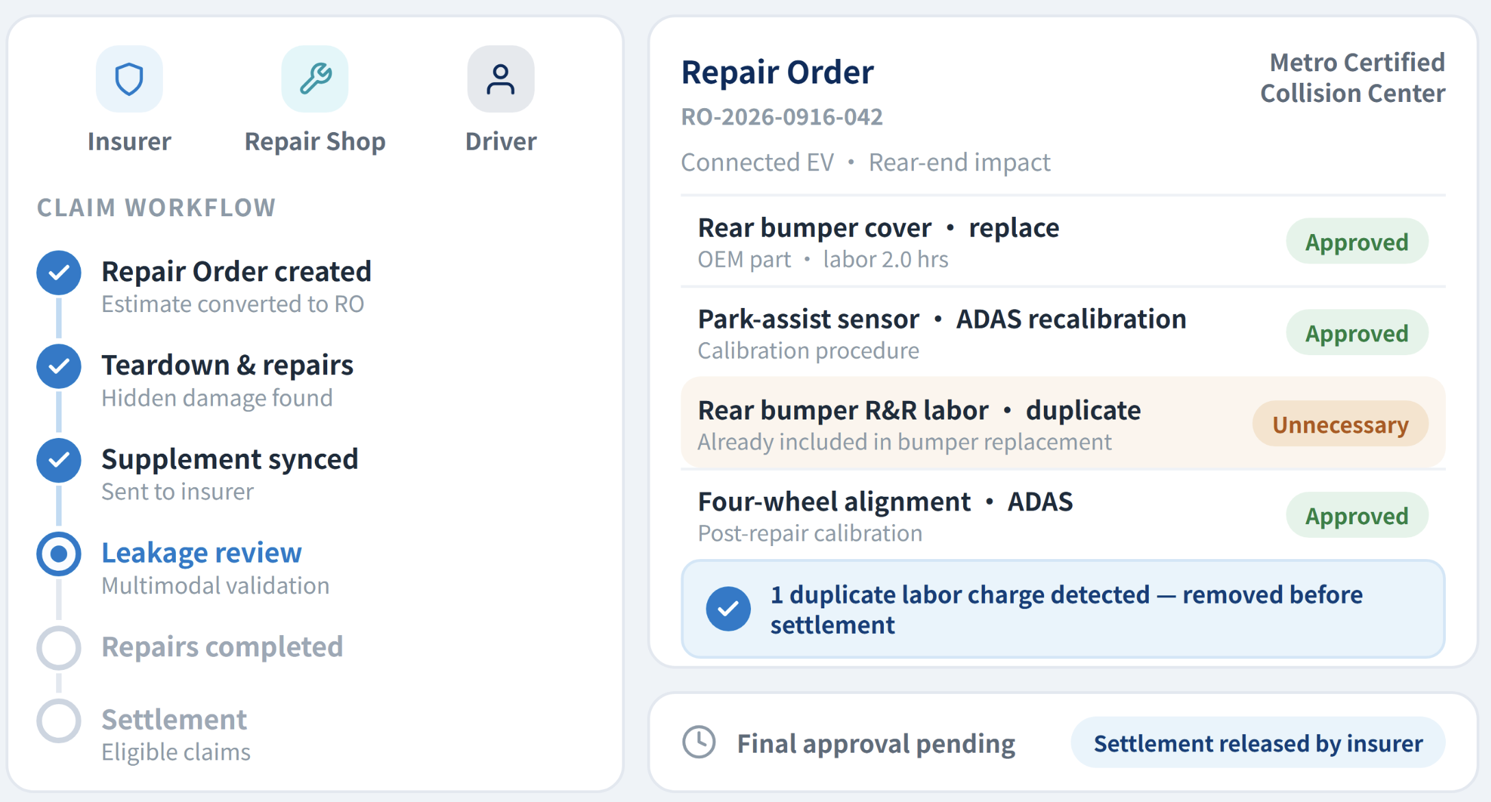Click the Driver person icon
This screenshot has width=1491, height=802.
coord(500,79)
